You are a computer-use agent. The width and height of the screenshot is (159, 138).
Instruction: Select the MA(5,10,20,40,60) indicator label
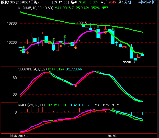pyautogui.click(x=38, y=8)
